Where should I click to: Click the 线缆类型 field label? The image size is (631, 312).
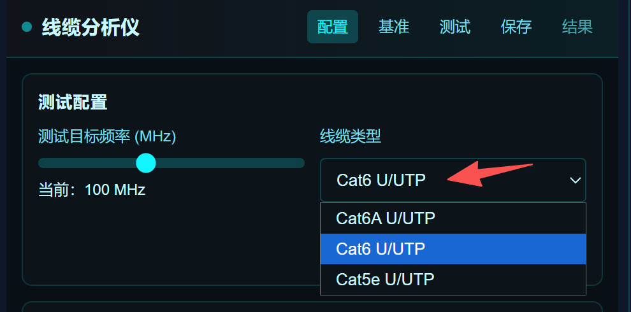[x=351, y=136]
